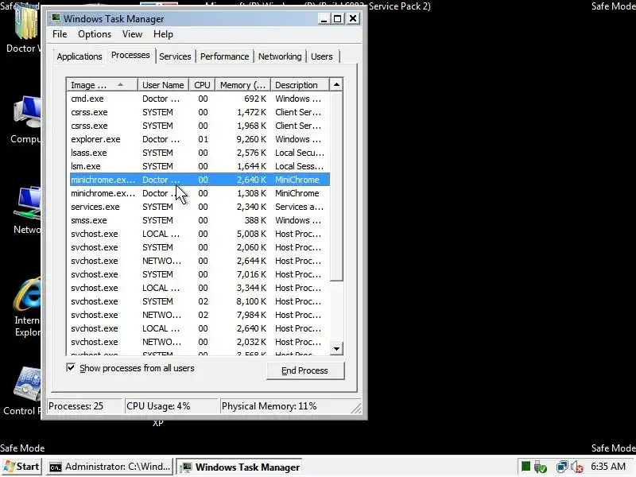Screen dimensions: 636x477
Task: Select svchost.exe using 5,008 K
Action: (x=199, y=234)
